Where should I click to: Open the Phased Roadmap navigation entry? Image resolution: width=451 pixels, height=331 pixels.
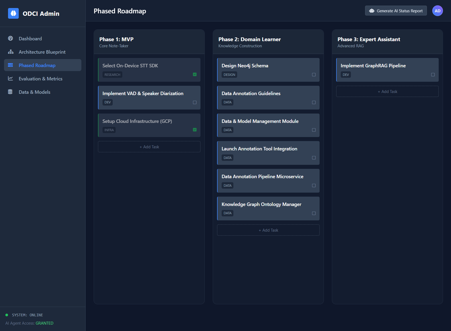coord(37,65)
